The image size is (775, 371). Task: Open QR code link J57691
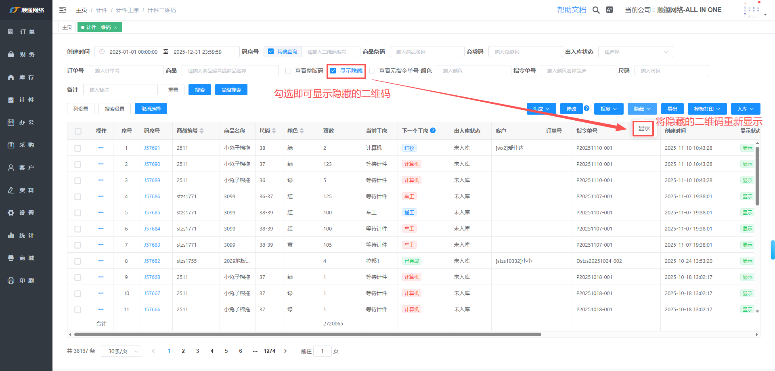tap(152, 148)
